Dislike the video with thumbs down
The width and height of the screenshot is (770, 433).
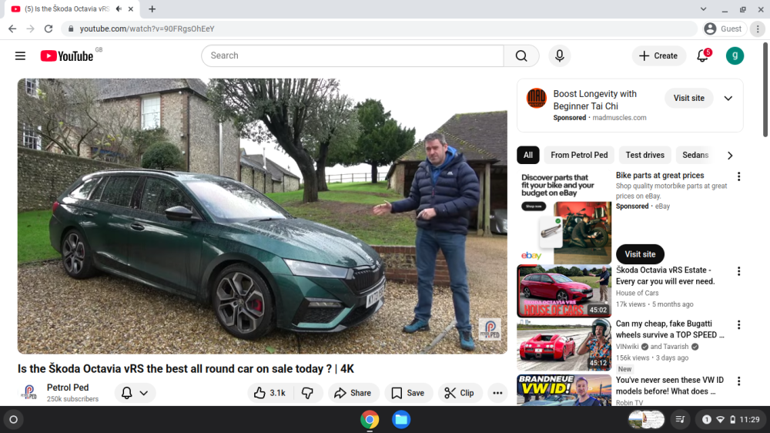[x=307, y=393]
